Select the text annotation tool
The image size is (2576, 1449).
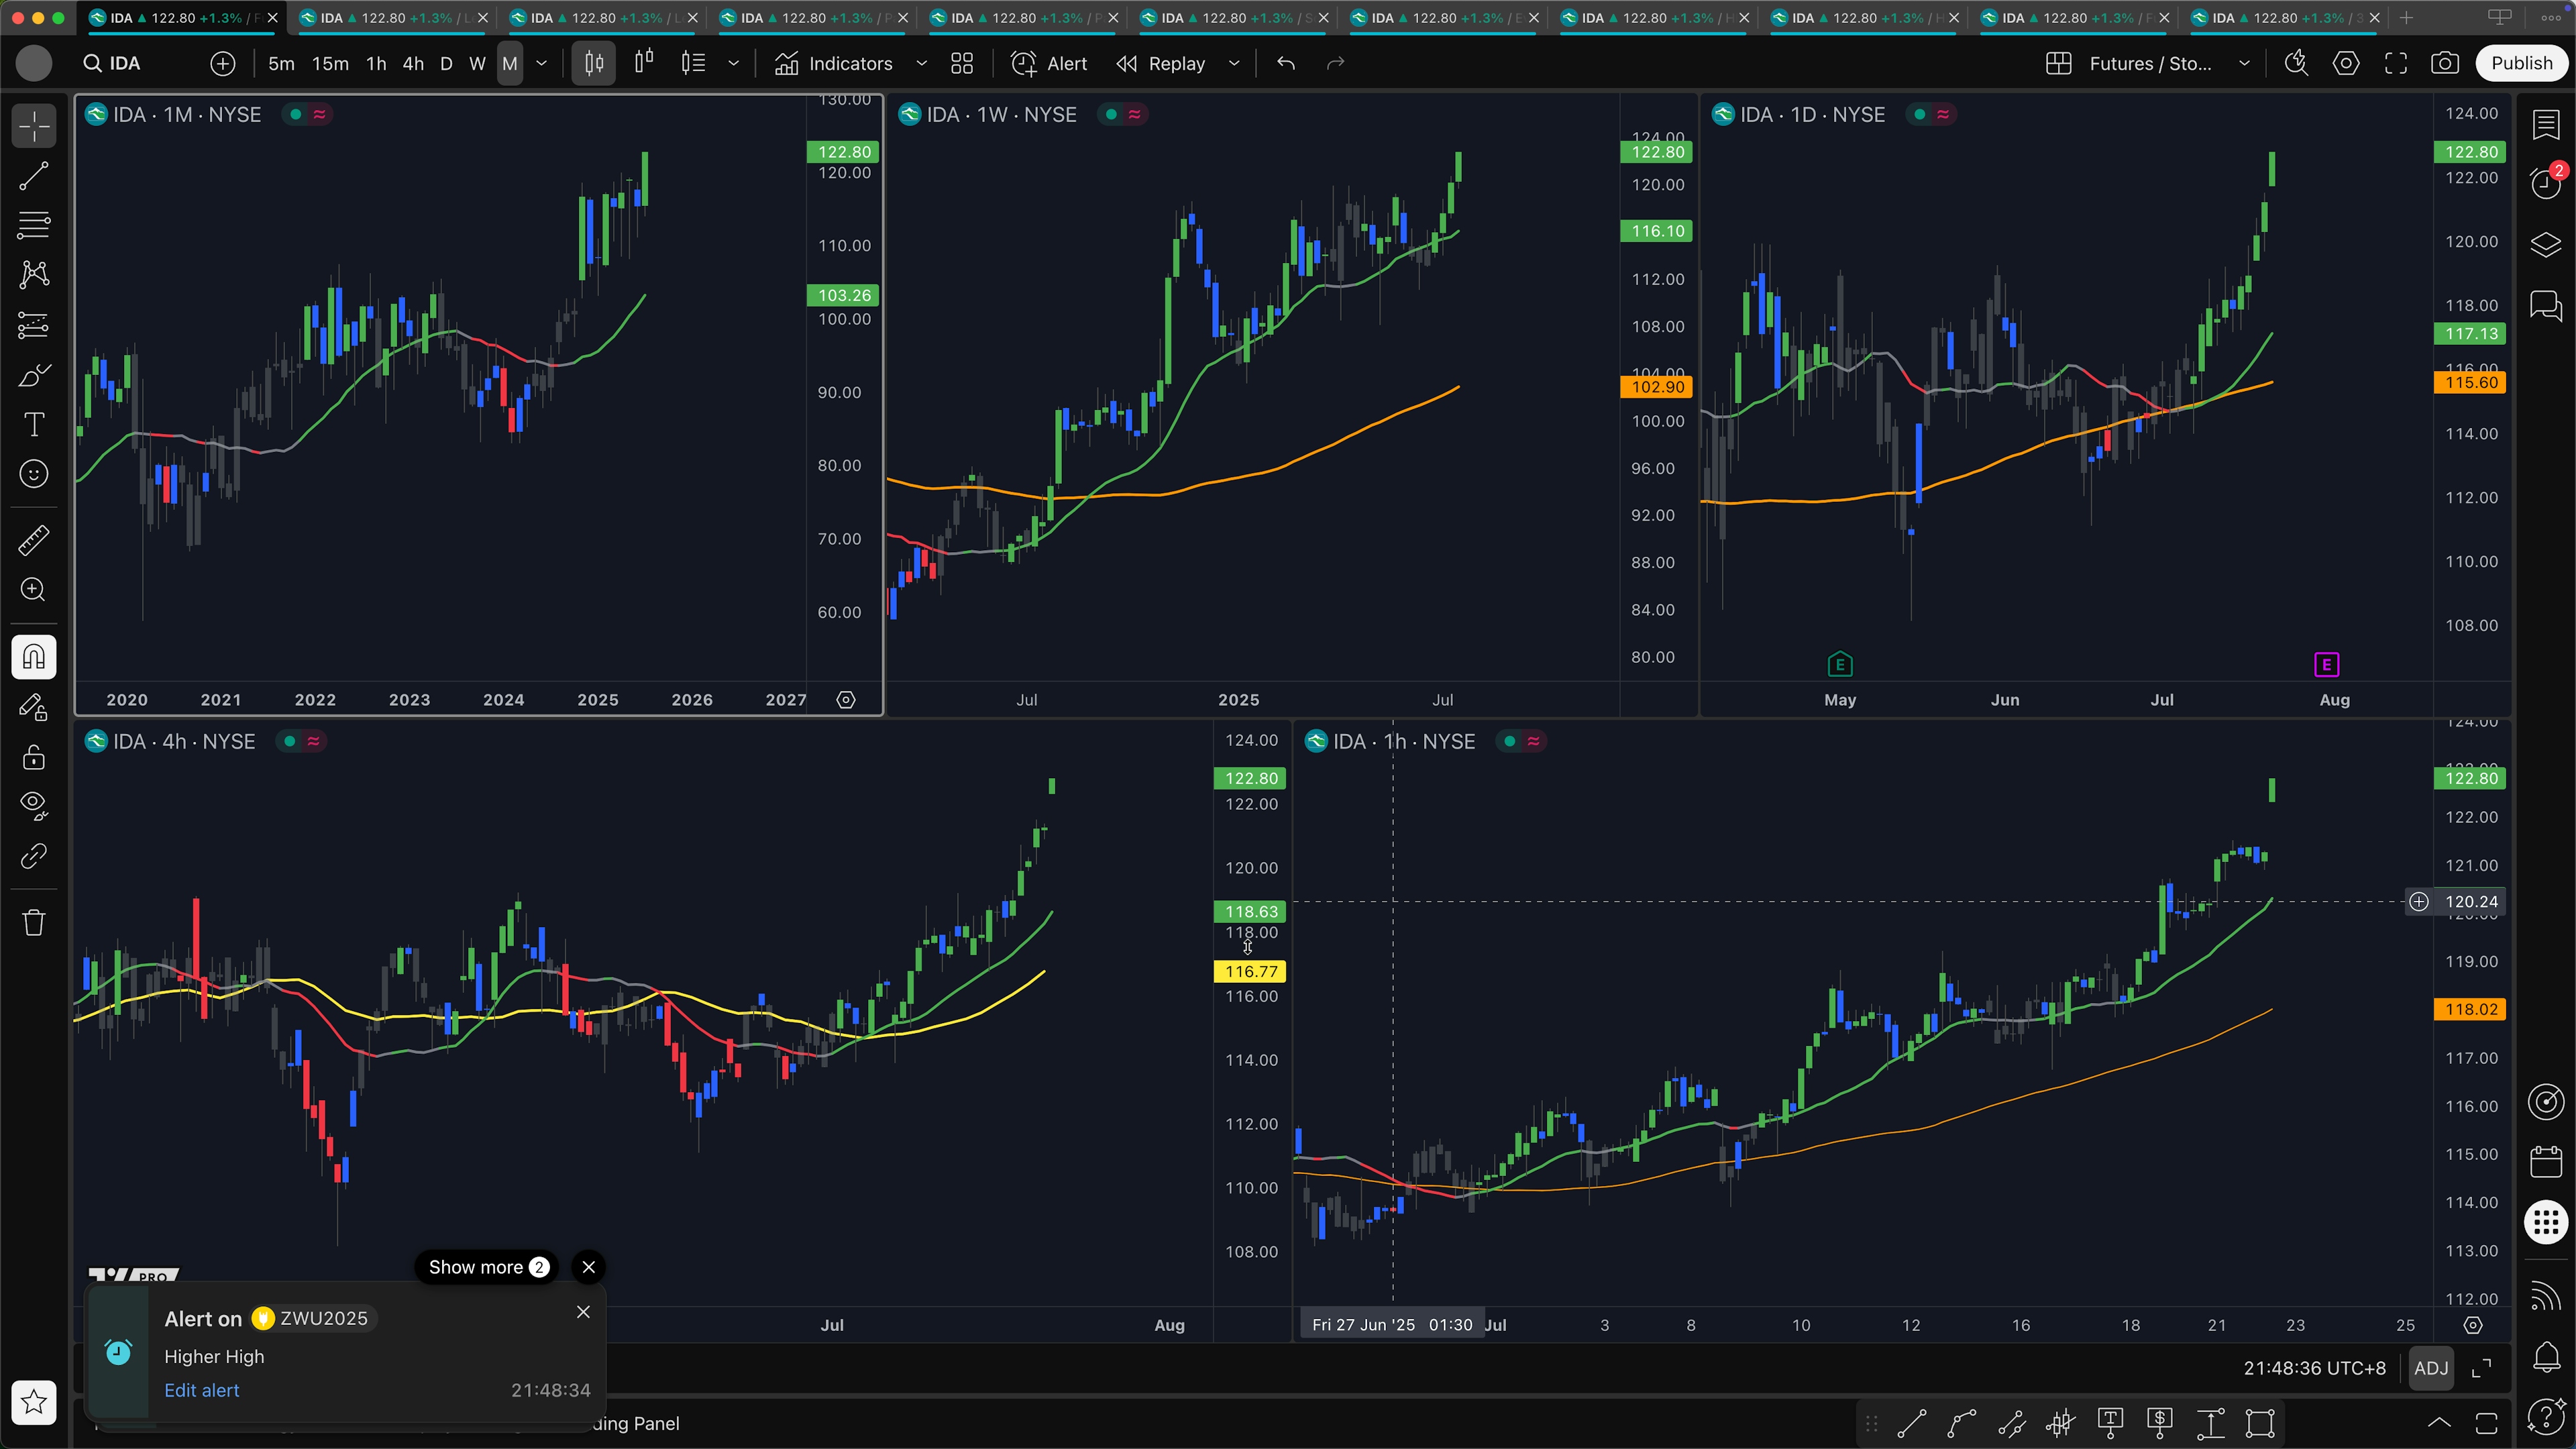[x=34, y=424]
